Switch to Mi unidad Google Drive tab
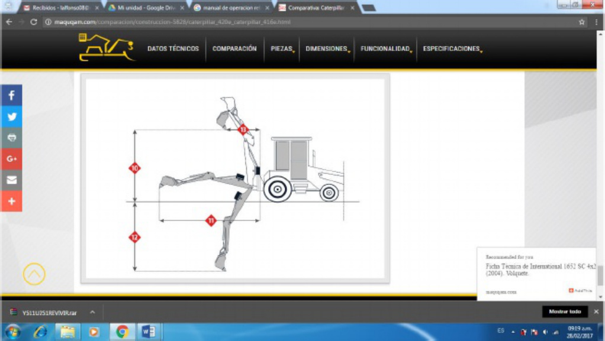Viewport: 605px width, 341px height. [144, 8]
